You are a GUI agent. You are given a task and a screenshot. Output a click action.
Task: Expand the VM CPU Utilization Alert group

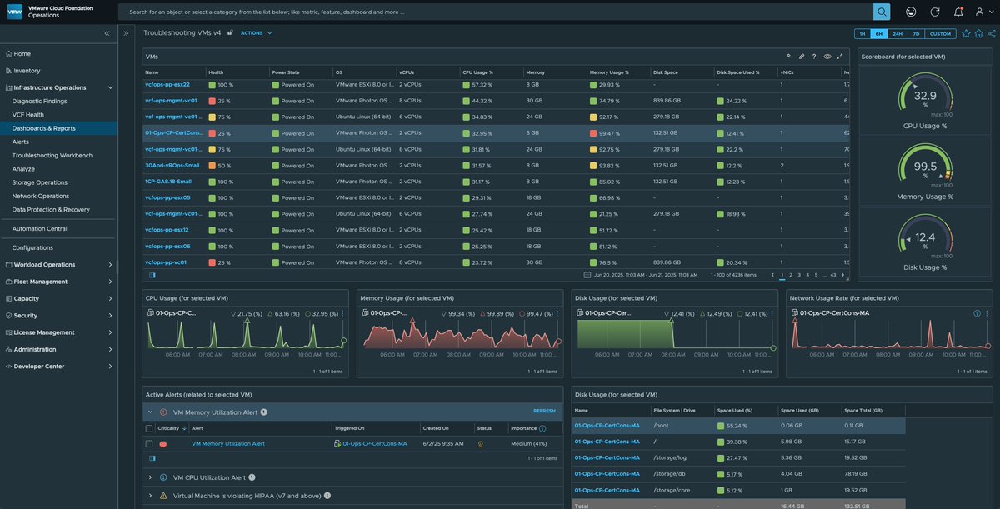pyautogui.click(x=150, y=477)
